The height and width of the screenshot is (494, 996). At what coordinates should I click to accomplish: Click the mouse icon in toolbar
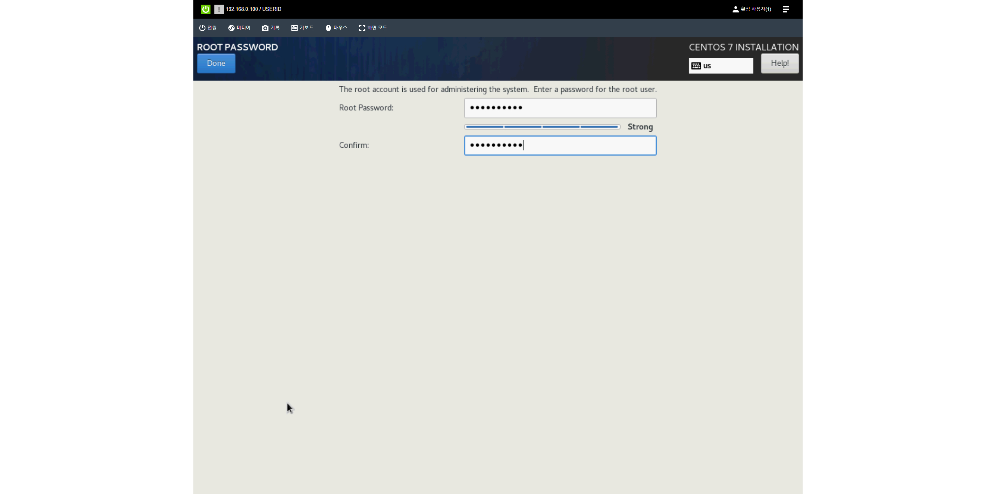(x=328, y=28)
